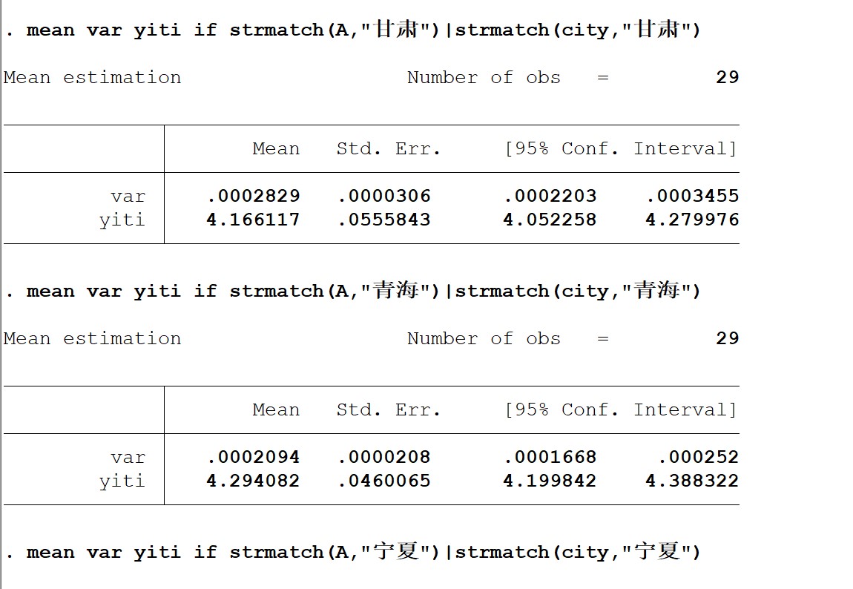Click the 甘肃 table's Std. Err. header
The width and height of the screenshot is (853, 589).
(x=389, y=149)
